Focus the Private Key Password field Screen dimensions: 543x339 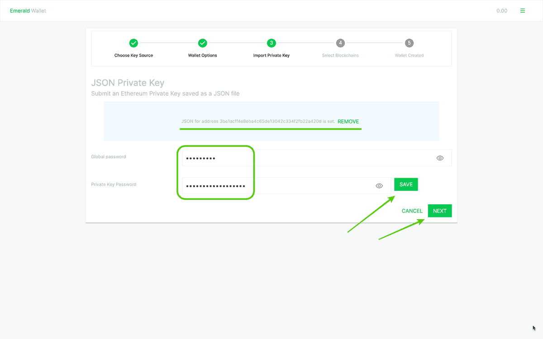click(281, 186)
